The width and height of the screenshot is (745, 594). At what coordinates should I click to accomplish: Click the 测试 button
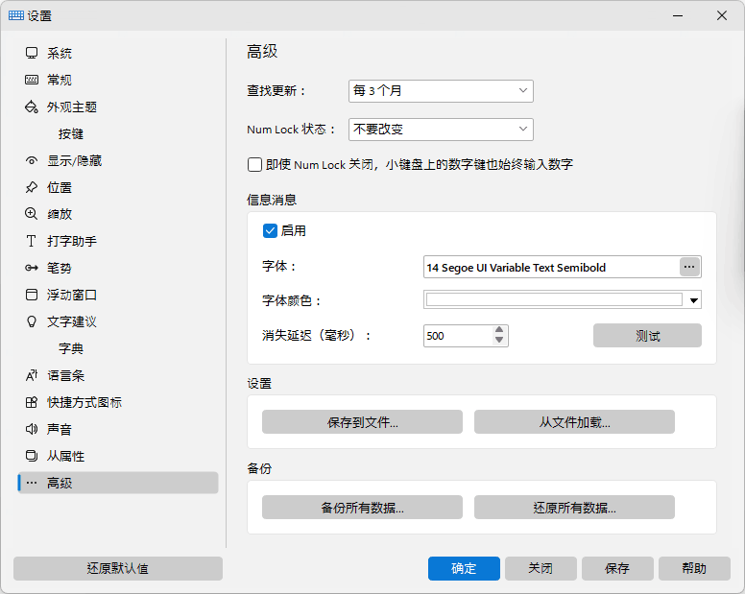647,336
